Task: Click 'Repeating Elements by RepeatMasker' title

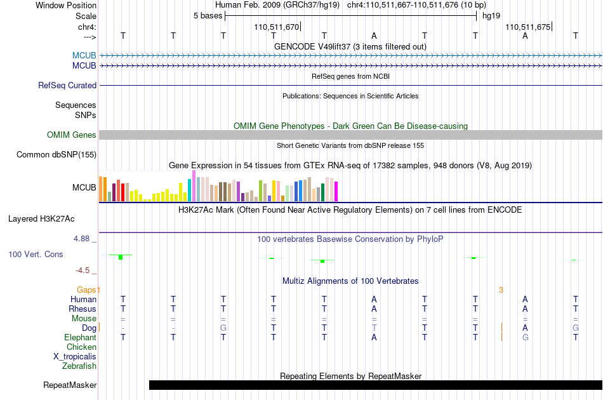Action: [x=351, y=376]
